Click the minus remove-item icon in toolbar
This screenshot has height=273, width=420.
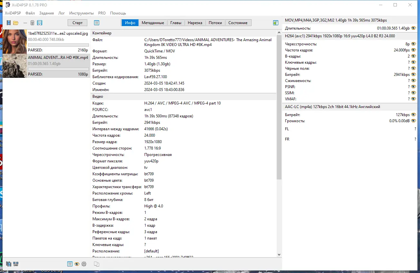pos(25,23)
